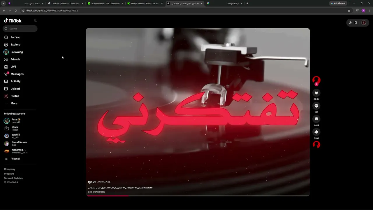The image size is (373, 210).
Task: Open the Chrome three-dot menu
Action: [x=369, y=10]
